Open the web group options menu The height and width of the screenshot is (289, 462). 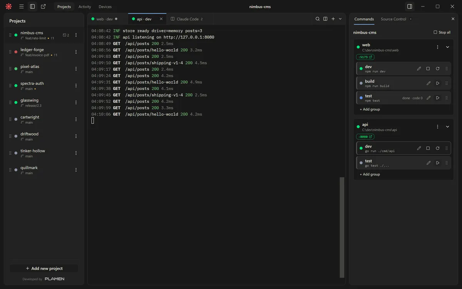pos(437,47)
